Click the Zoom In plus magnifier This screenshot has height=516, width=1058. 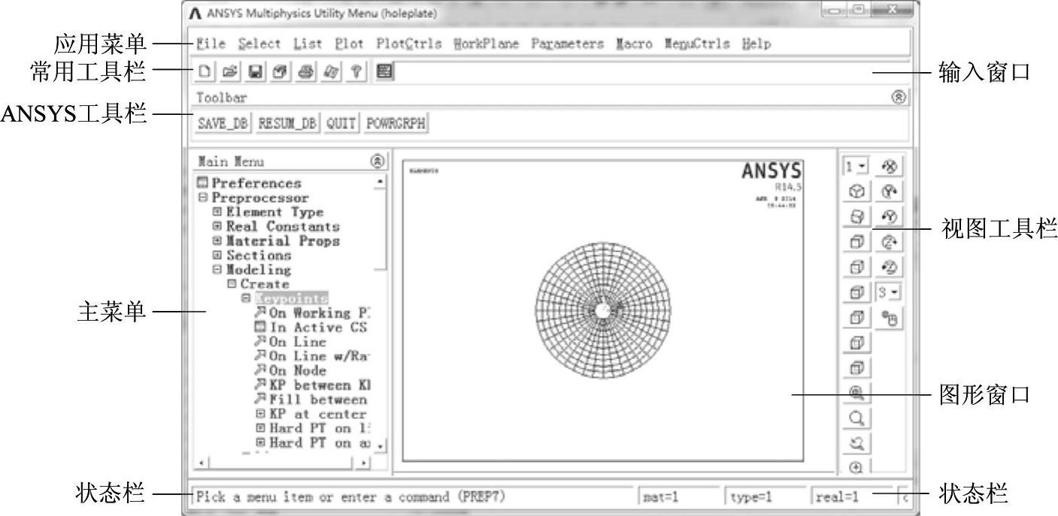pos(856,466)
